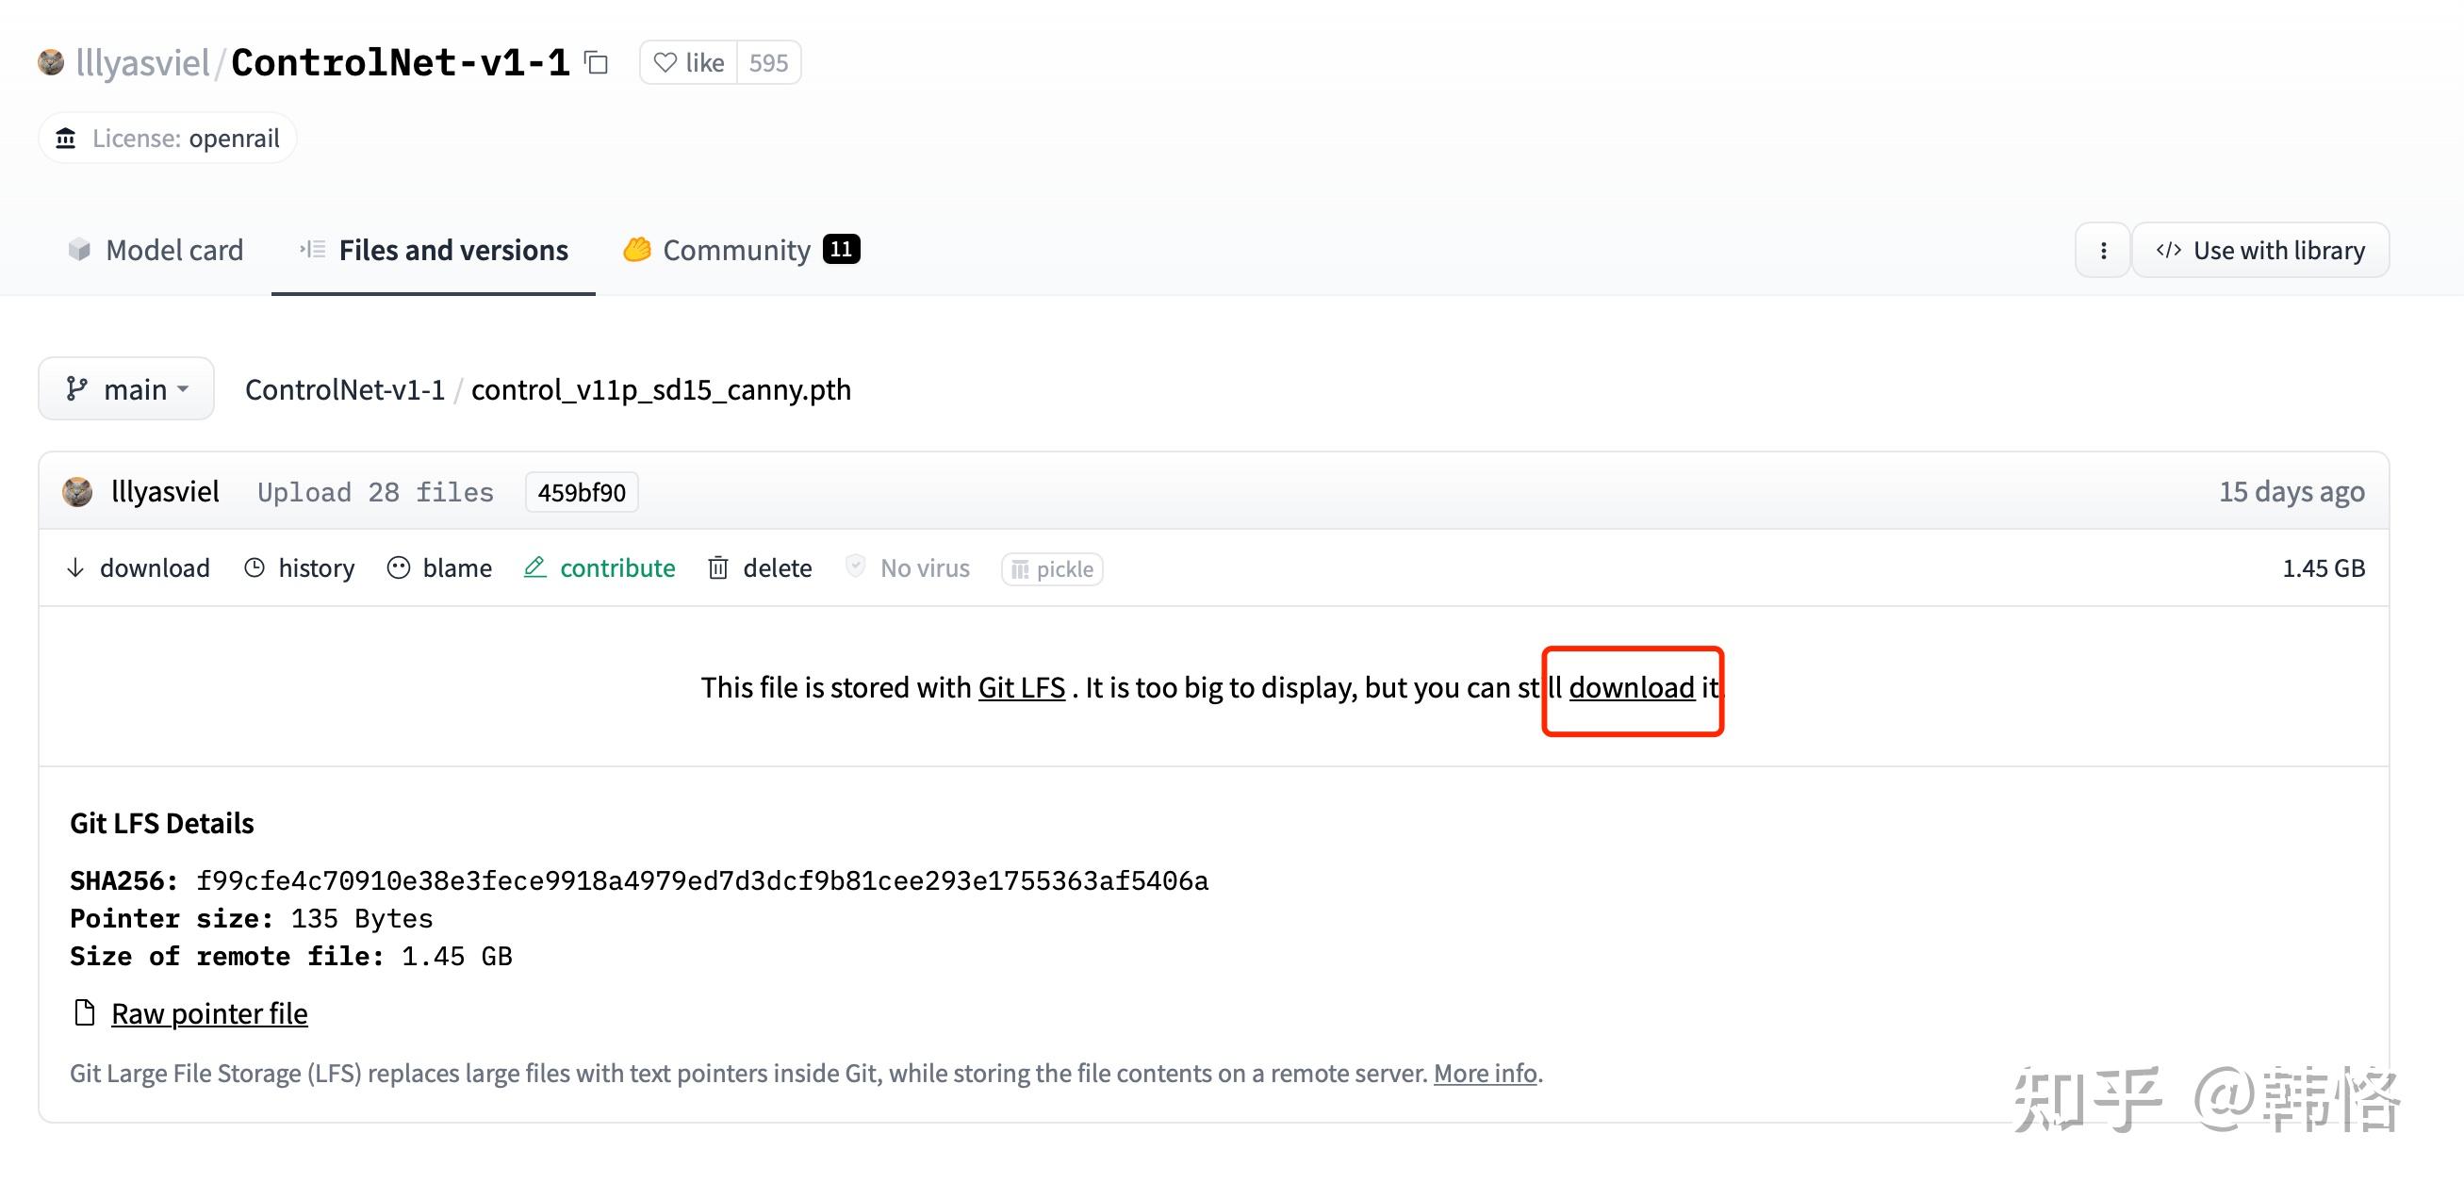The height and width of the screenshot is (1199, 2464).
Task: Click commit hash 459bf90
Action: 582,492
